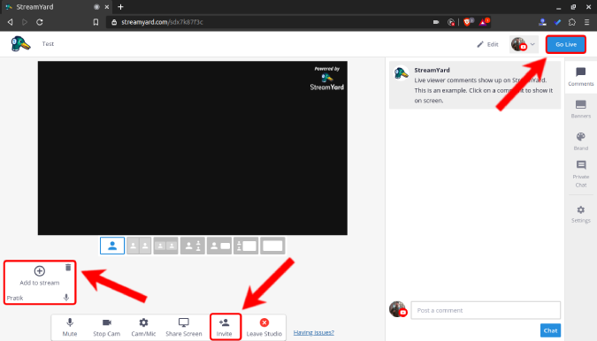
Task: Select the cropped two-person group layout
Action: [165, 246]
